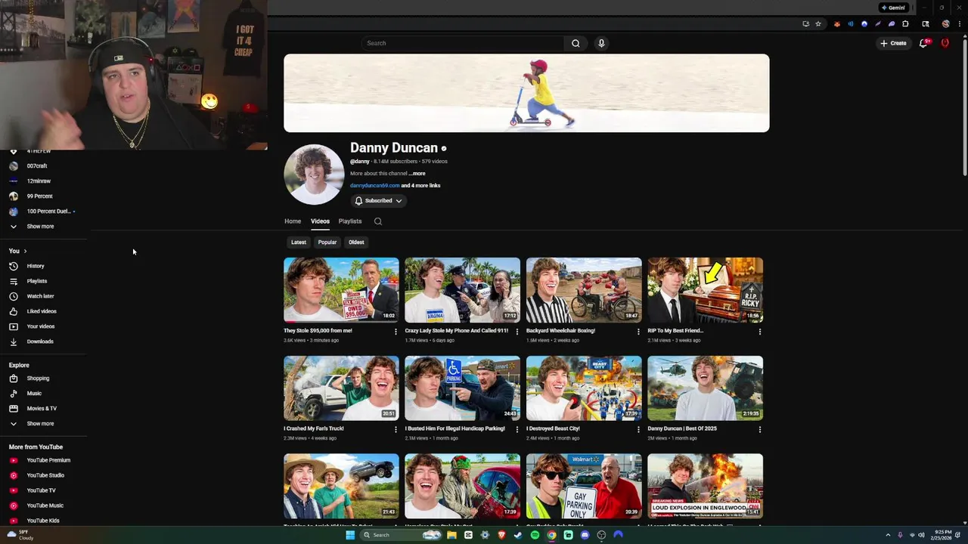Open Music under Explore
Screen dimensions: 968x544
pos(34,394)
